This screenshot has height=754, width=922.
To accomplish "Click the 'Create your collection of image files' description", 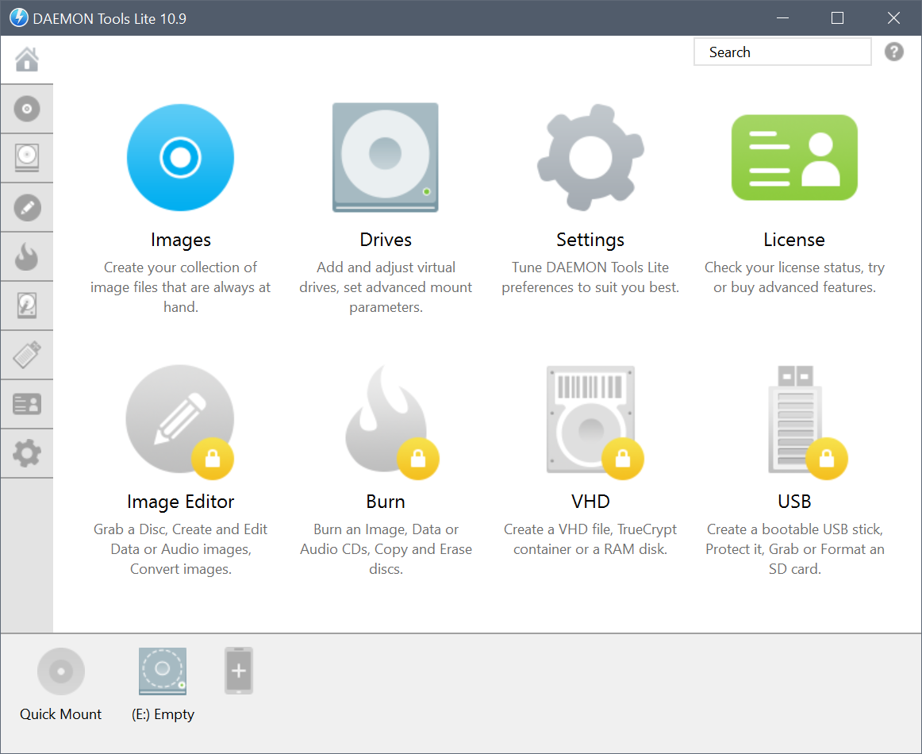I will pyautogui.click(x=181, y=287).
